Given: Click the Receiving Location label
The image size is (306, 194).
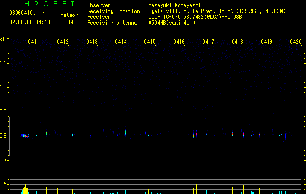Looking at the screenshot, I should (113, 11).
